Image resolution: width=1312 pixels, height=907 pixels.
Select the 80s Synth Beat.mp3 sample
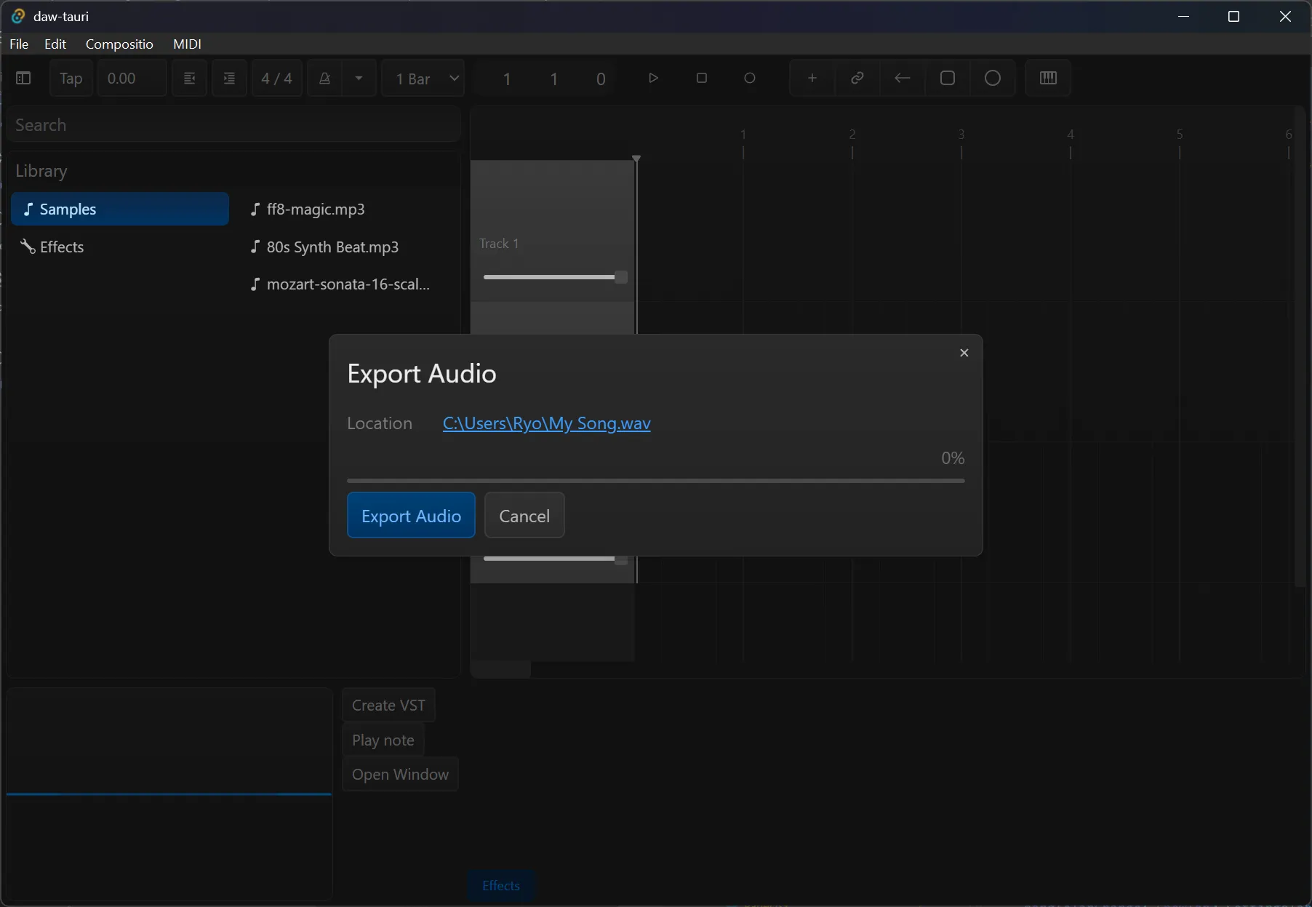point(324,247)
